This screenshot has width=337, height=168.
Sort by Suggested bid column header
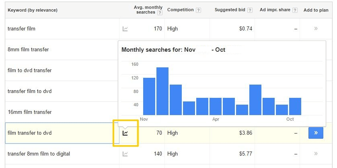[230, 10]
